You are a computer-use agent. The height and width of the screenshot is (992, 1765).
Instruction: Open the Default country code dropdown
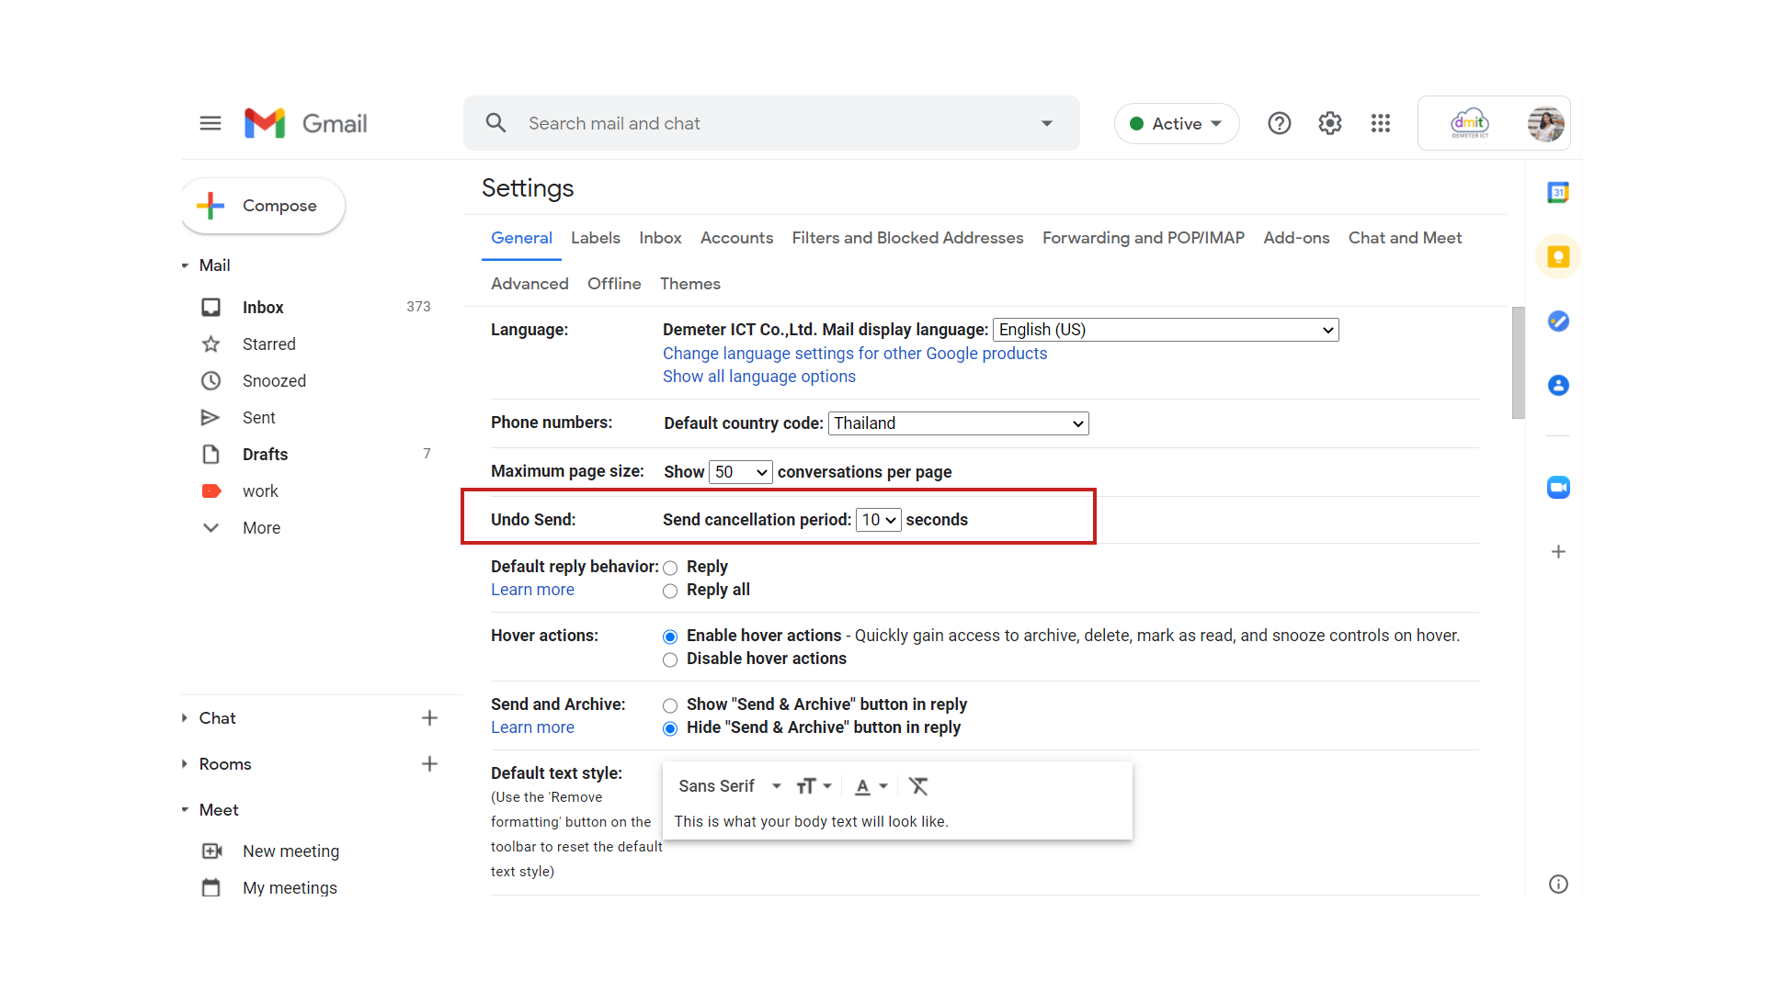[x=957, y=423]
